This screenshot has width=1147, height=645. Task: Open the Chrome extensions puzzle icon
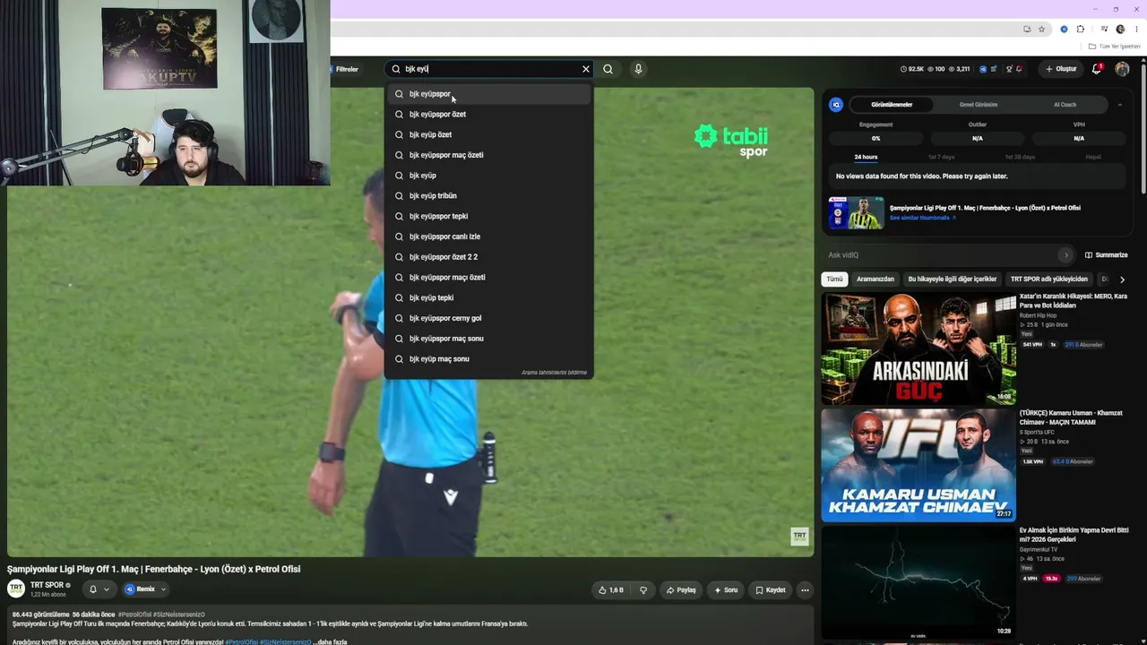point(1081,30)
